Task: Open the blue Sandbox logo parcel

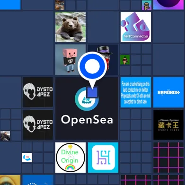Action: point(168,92)
